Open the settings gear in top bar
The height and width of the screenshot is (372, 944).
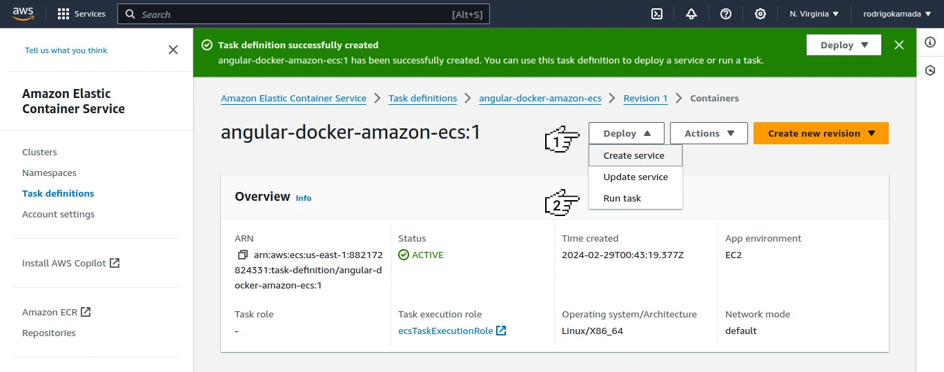tap(760, 14)
